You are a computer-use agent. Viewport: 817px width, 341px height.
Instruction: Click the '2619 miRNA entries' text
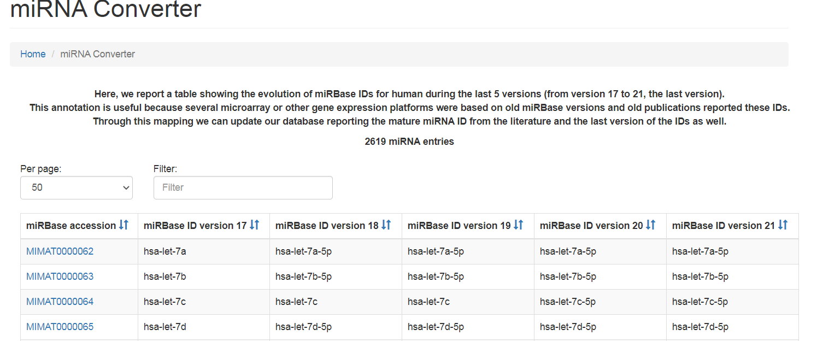409,142
